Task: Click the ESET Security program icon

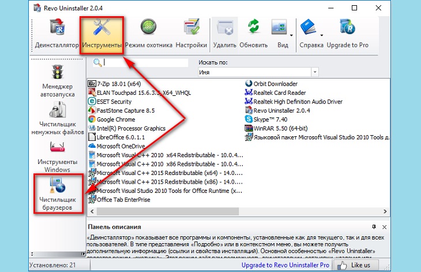Action: (x=92, y=101)
